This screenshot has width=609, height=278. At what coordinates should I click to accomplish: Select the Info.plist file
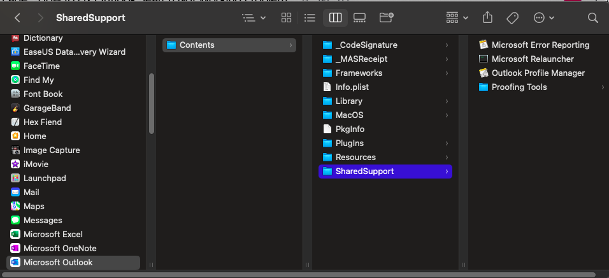385,87
